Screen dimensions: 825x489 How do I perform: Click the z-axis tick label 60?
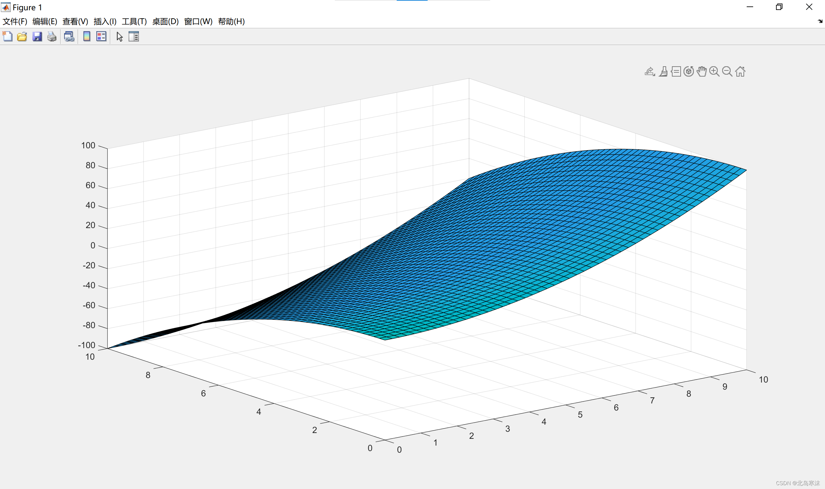click(x=91, y=185)
